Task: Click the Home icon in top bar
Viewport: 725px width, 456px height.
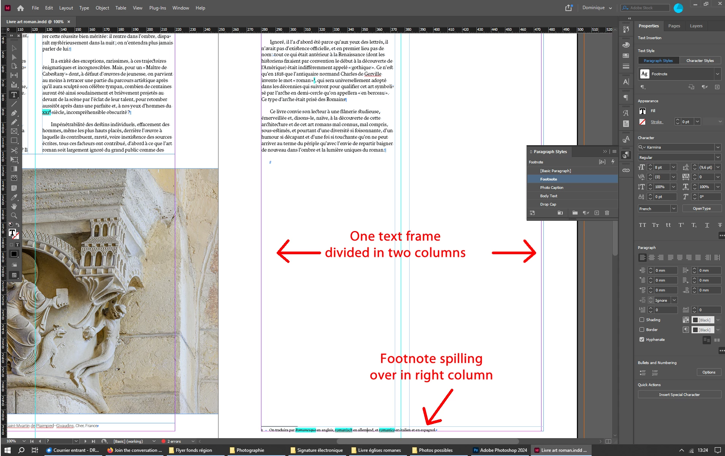Action: (21, 8)
